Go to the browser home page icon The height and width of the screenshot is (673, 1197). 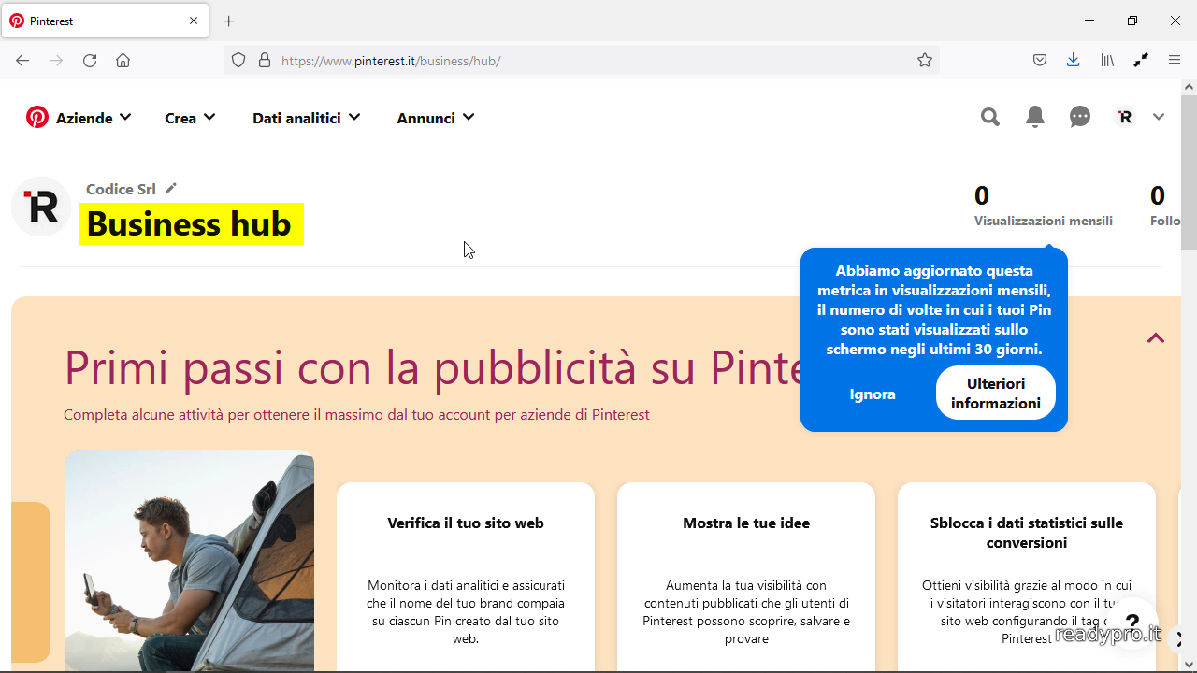(123, 61)
